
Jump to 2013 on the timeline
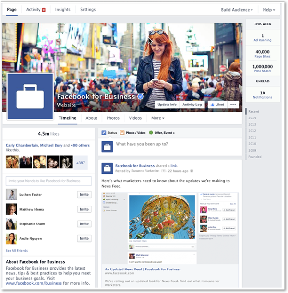(252, 125)
